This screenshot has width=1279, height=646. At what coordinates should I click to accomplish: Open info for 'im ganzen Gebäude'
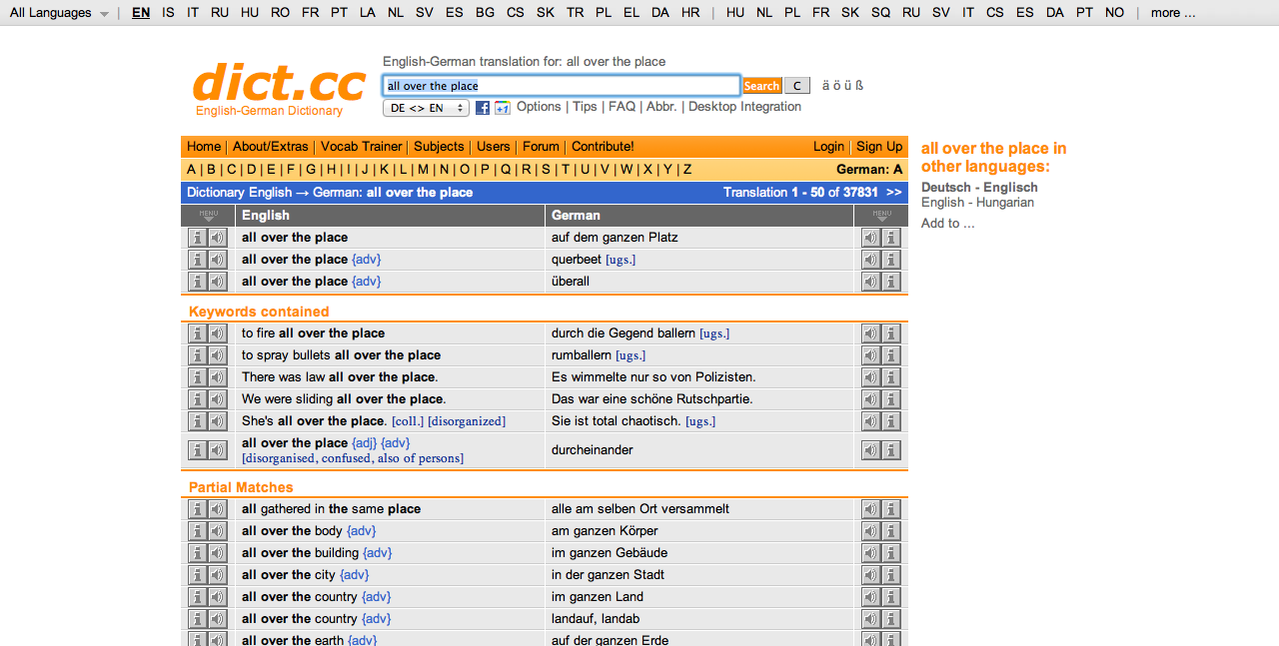(x=891, y=553)
